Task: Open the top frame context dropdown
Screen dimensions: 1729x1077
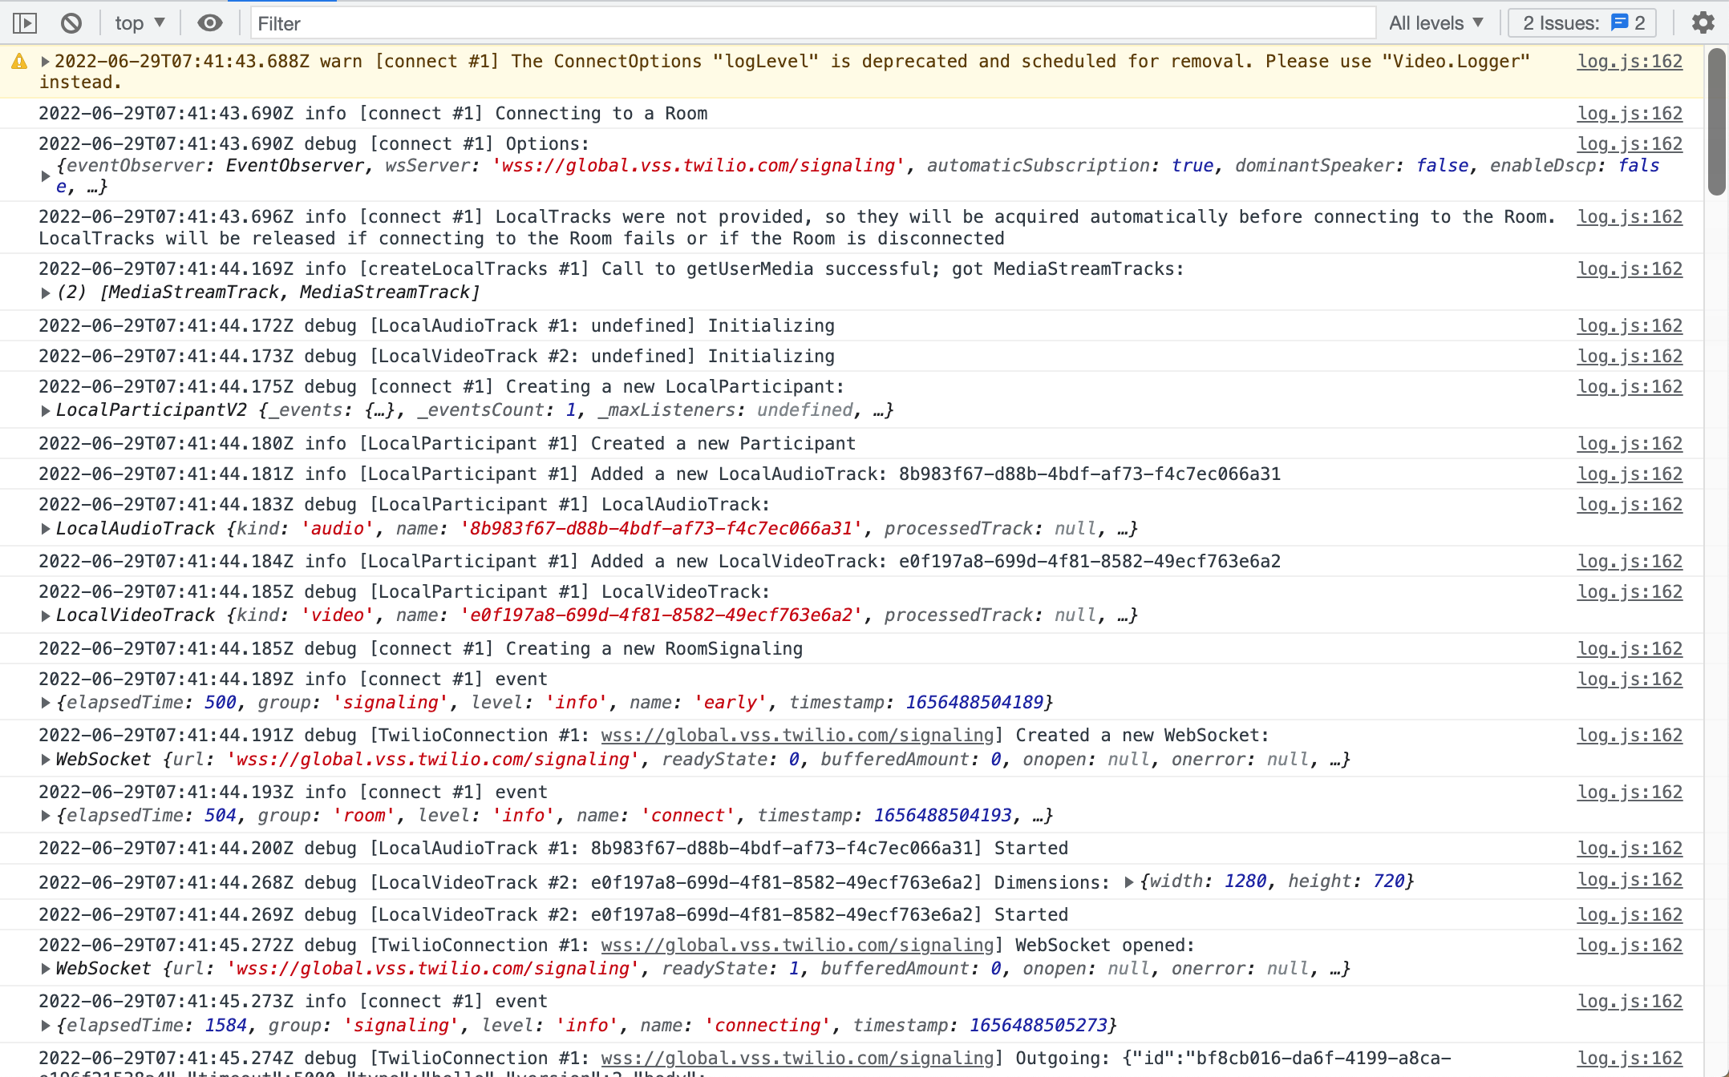Action: (138, 22)
